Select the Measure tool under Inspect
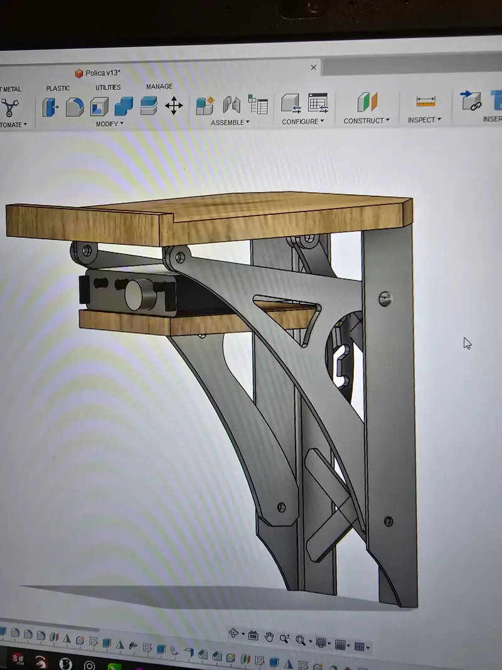Image resolution: width=502 pixels, height=670 pixels. tap(425, 101)
